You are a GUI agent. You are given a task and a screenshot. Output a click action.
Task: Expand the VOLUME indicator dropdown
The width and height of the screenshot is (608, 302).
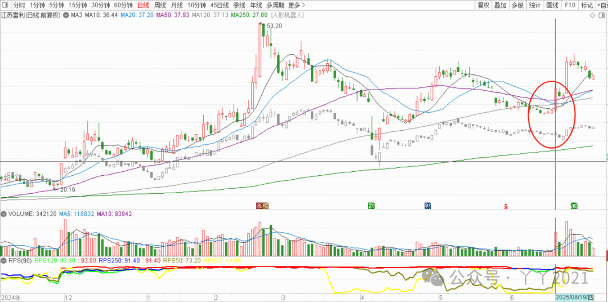pos(4,214)
